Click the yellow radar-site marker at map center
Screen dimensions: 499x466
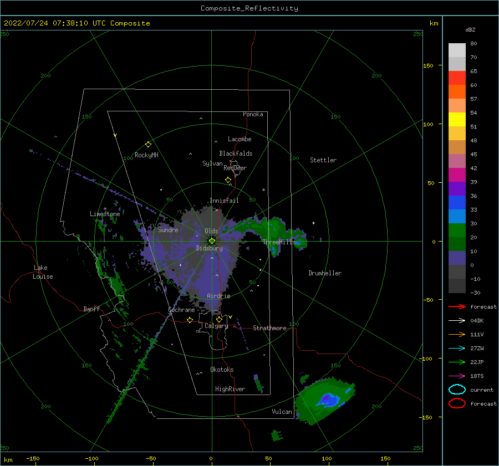pos(212,241)
